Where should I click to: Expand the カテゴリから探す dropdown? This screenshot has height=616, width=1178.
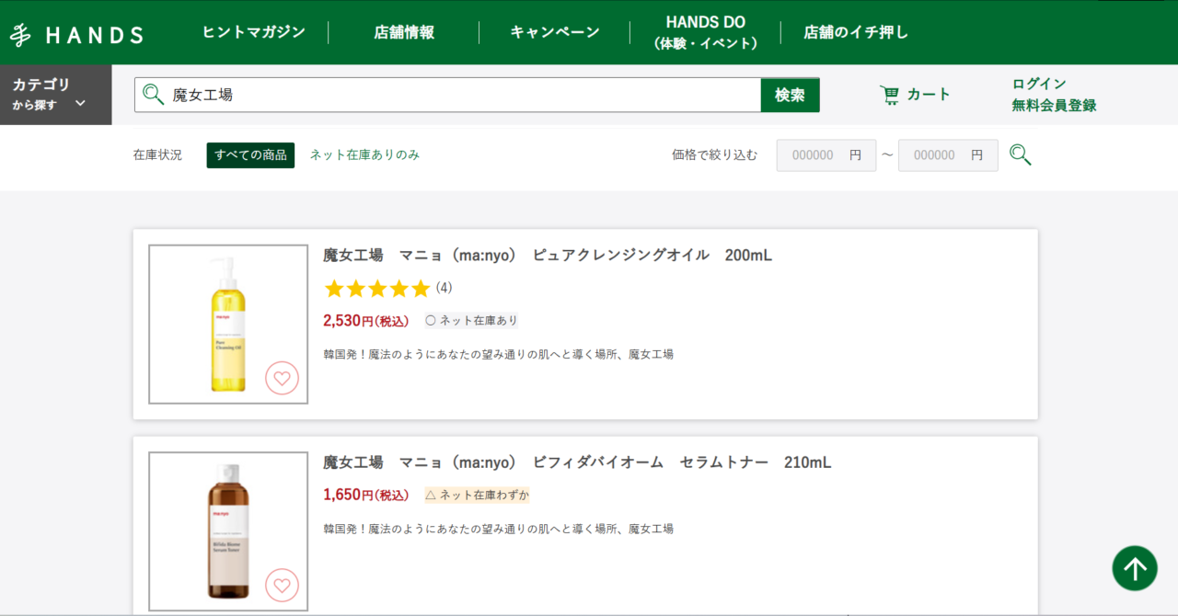(x=55, y=94)
